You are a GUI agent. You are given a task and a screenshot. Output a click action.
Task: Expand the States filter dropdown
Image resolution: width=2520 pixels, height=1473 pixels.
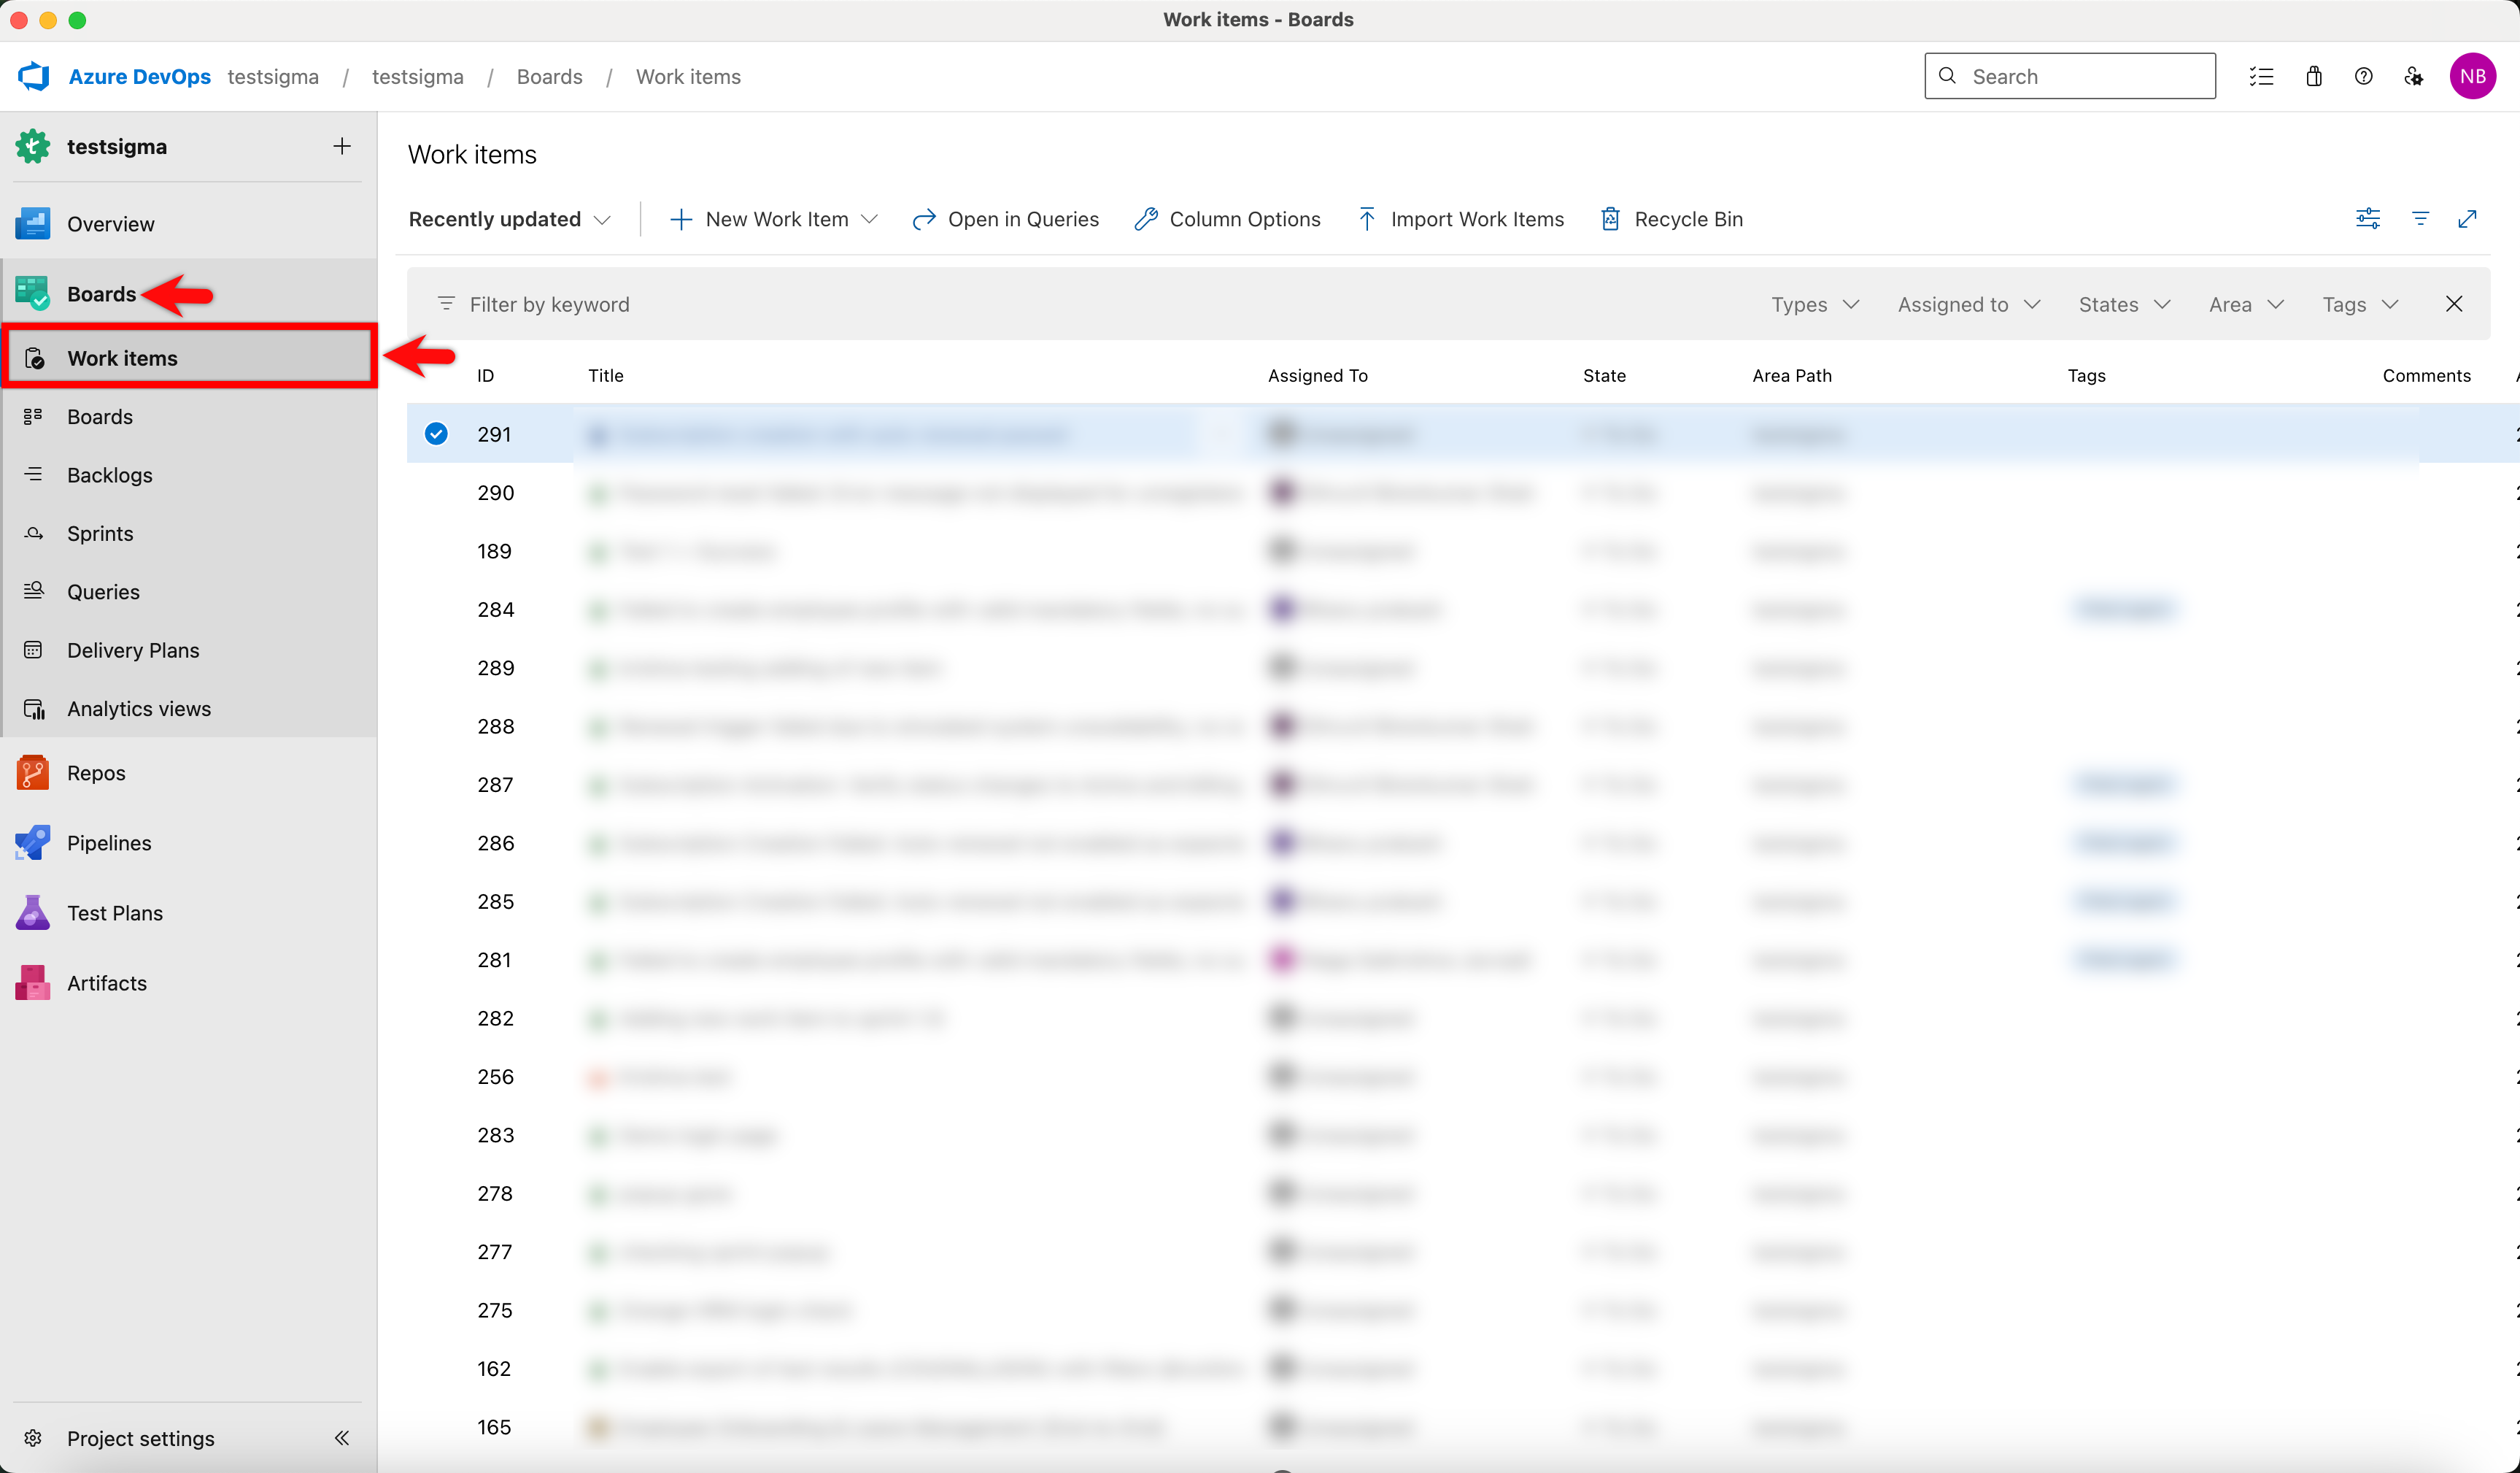2123,304
